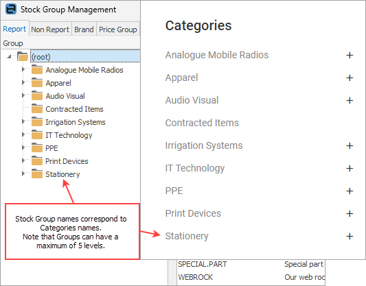Expand Irrigation Systems category plus sign
The image size is (366, 286).
(x=350, y=145)
